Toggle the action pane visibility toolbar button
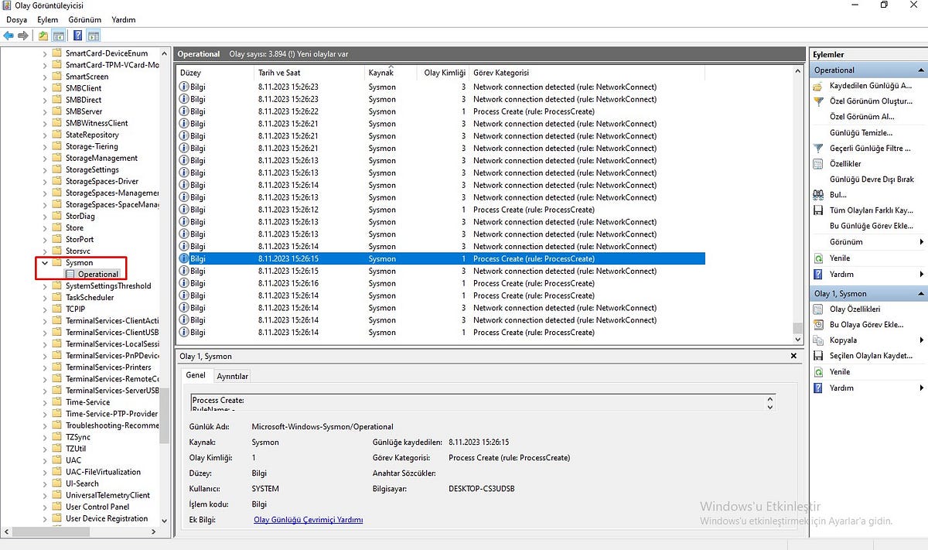 click(x=93, y=35)
